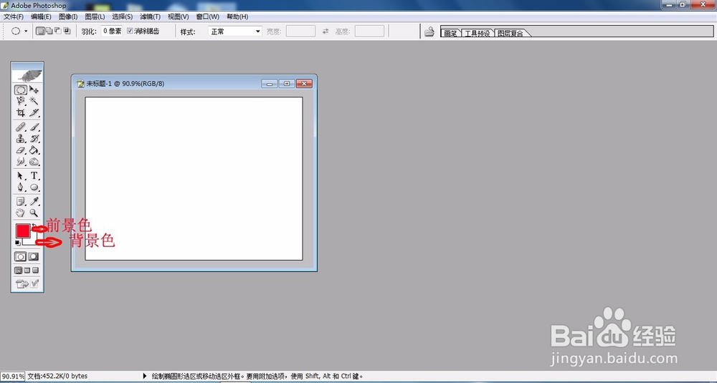Image resolution: width=717 pixels, height=383 pixels.
Task: Select the Eraser tool
Action: (21, 150)
